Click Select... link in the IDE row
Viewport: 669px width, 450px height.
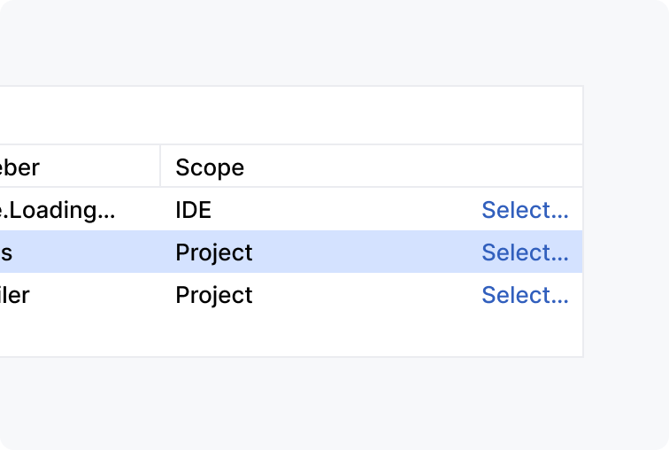(x=525, y=210)
